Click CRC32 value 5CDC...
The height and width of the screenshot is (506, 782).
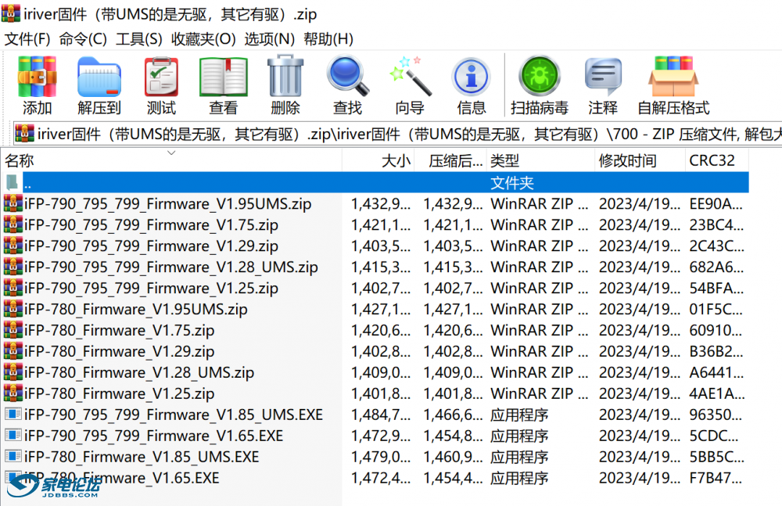click(x=714, y=436)
